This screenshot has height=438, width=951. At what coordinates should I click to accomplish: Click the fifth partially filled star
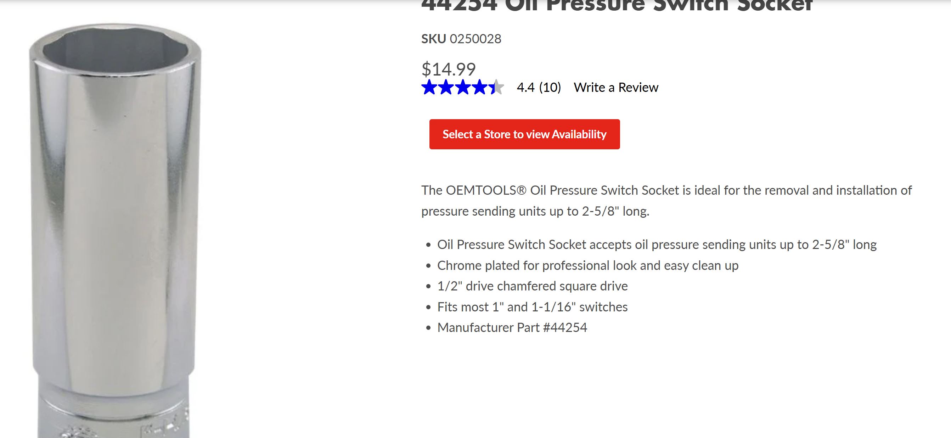click(x=496, y=87)
